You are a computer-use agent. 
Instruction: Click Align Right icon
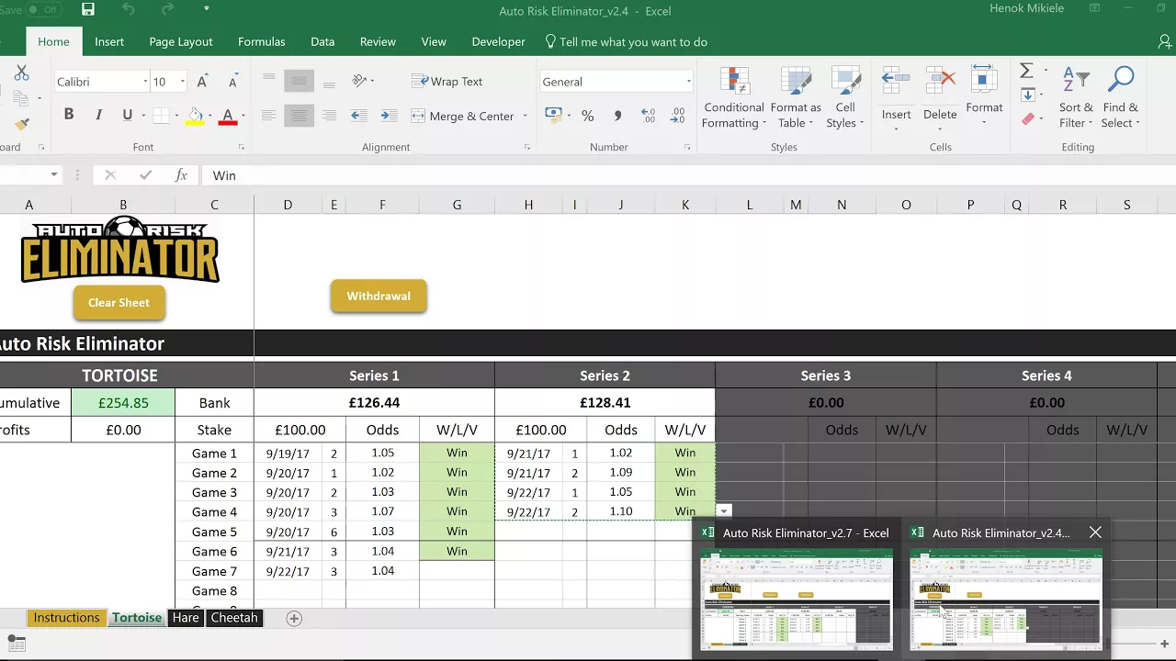tap(329, 116)
